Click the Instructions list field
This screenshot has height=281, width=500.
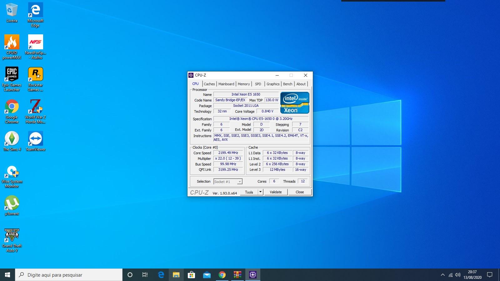click(261, 138)
